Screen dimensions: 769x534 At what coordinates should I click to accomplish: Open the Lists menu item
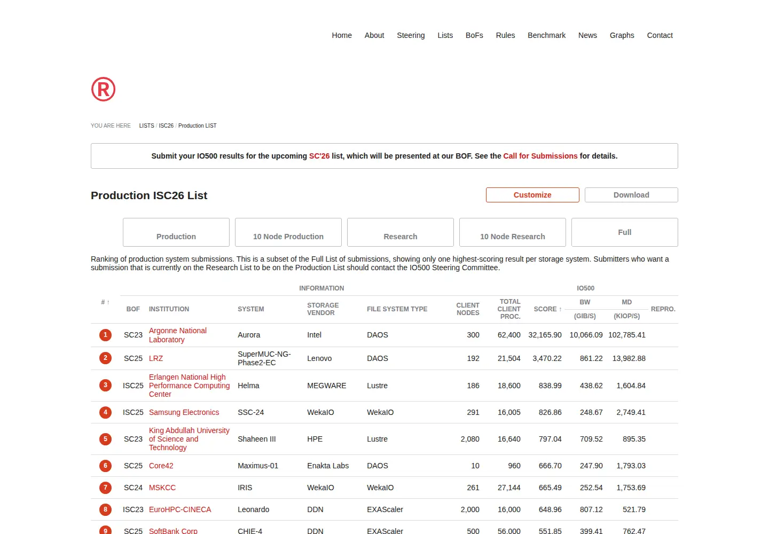(445, 35)
